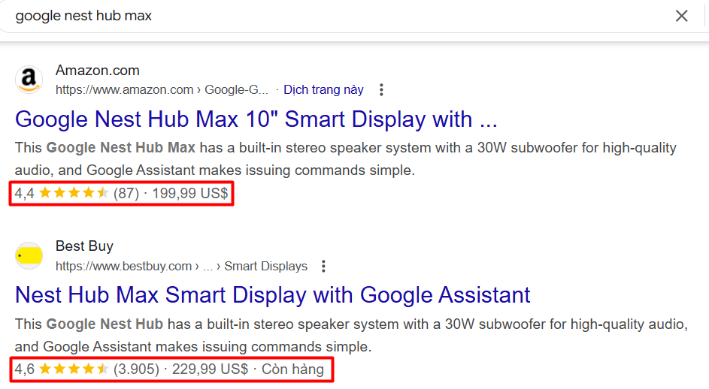Screen dimensions: 709x389
Task: Open the "Google Nest Hub Max 10" Smart Display" result
Action: 256,119
